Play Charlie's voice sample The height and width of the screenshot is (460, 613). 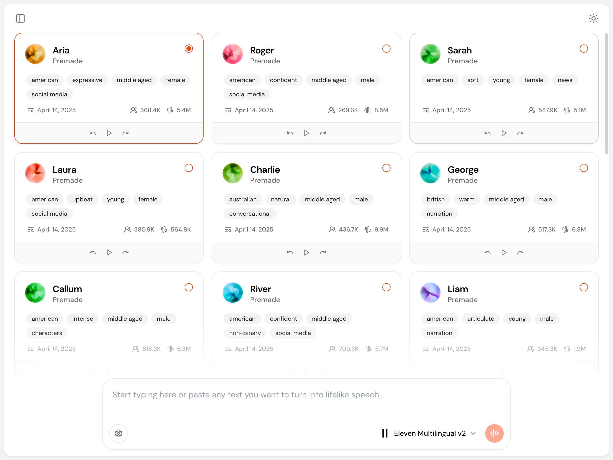pyautogui.click(x=306, y=252)
